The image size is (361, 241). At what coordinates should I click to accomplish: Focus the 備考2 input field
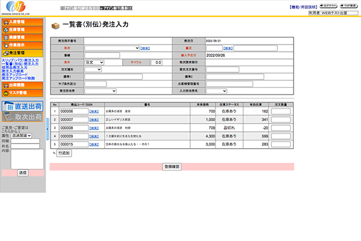[235, 77]
